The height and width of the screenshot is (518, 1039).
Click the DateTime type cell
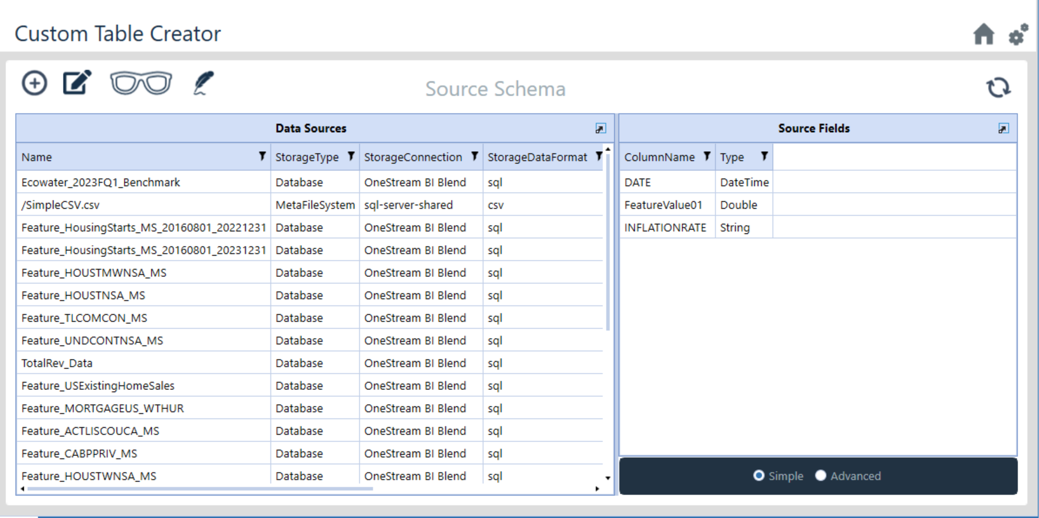point(744,182)
